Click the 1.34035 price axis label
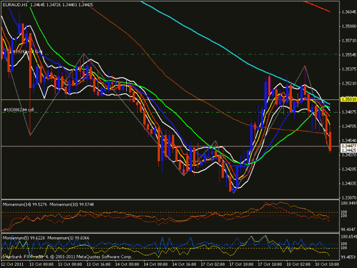The image size is (357, 268). click(349, 183)
